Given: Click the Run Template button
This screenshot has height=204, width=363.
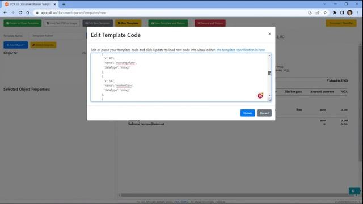Looking at the screenshot, I should coord(128,23).
